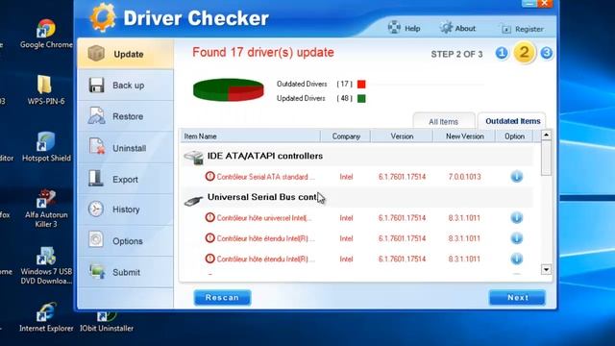615x346 pixels.
Task: Click the Options clock-dial icon in sidebar
Action: (96, 239)
